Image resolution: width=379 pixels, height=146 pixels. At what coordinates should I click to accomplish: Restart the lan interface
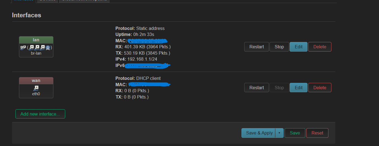(x=257, y=47)
